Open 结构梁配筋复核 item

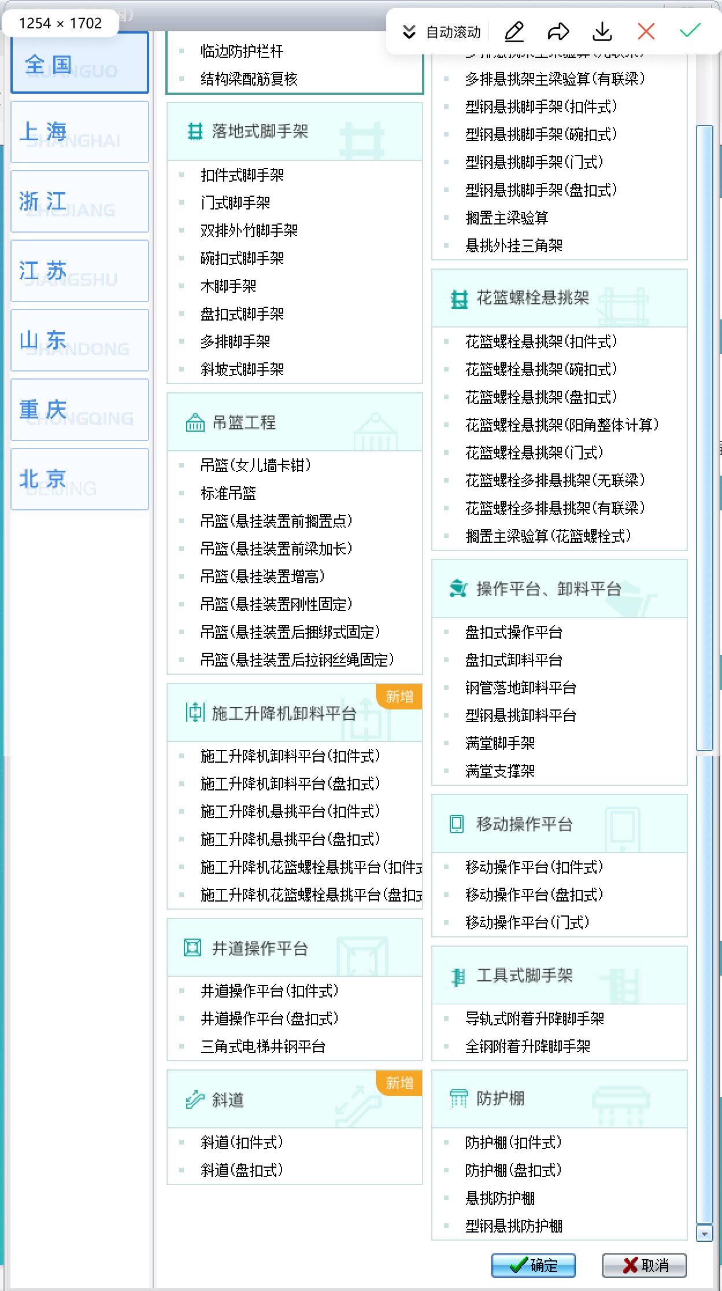tap(249, 79)
